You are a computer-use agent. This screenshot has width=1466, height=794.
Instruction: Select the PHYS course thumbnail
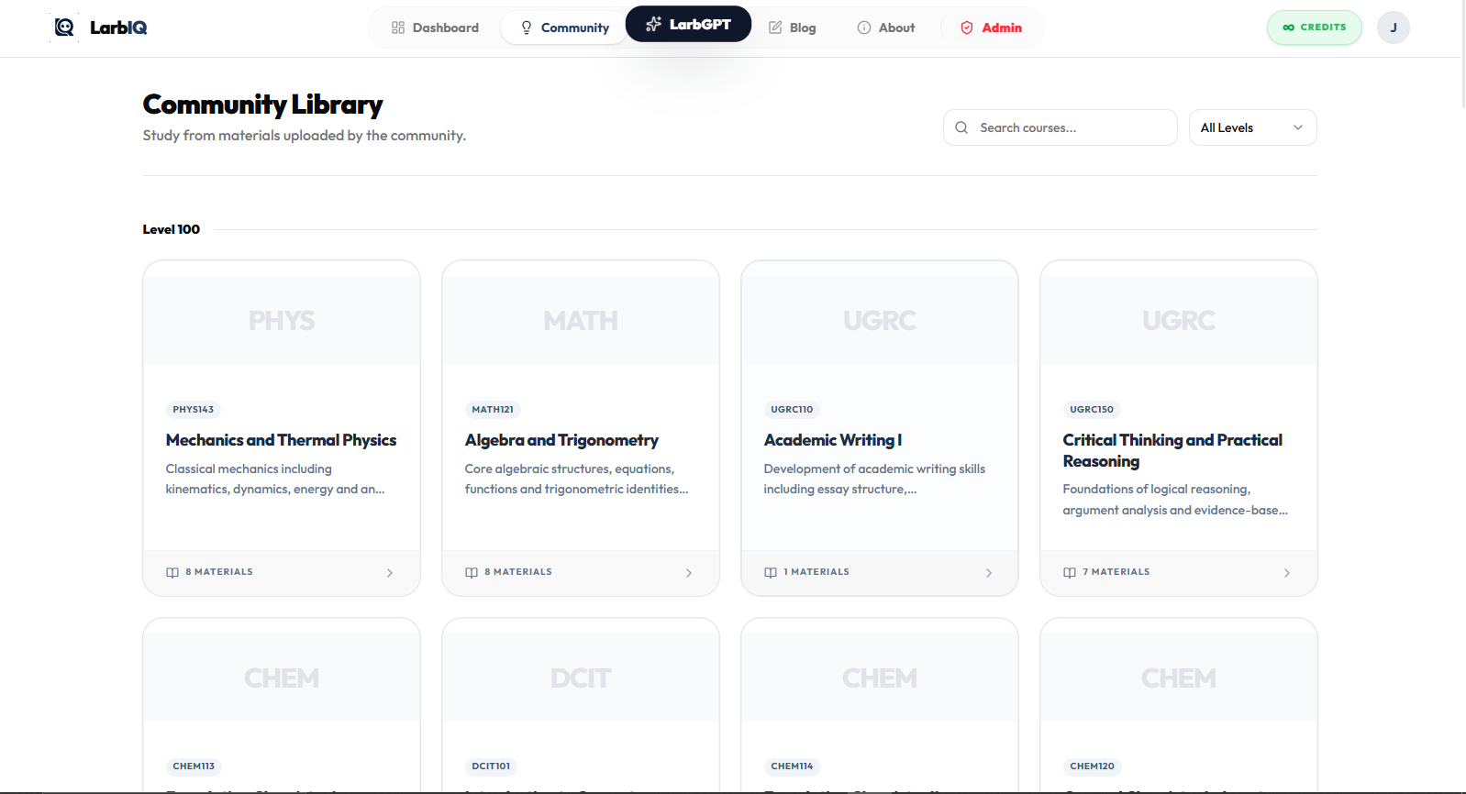tap(282, 320)
